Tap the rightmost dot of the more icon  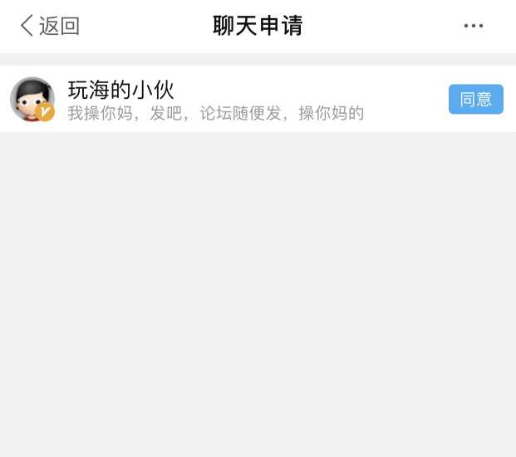[481, 26]
